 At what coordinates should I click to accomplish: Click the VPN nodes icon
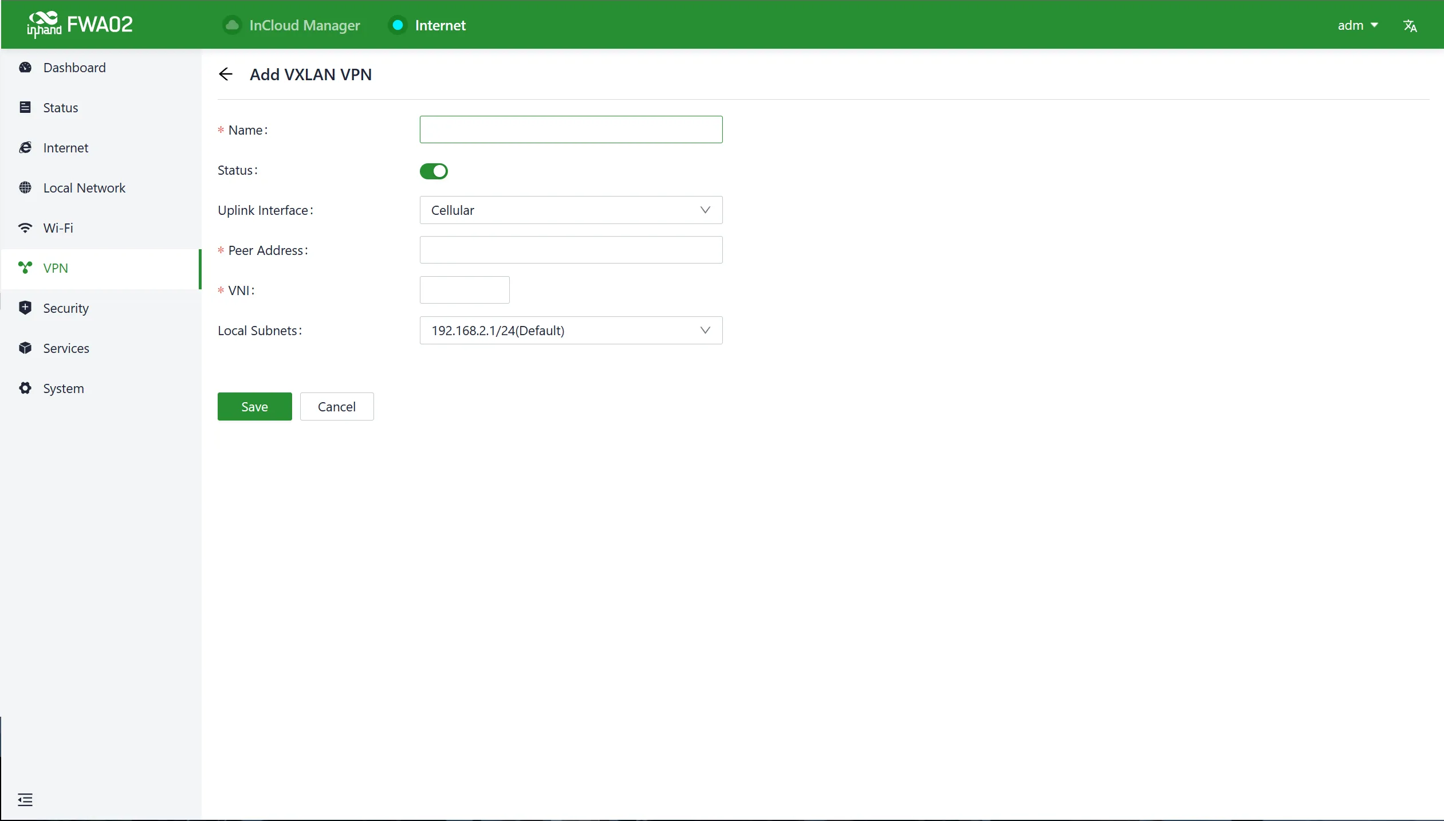(25, 268)
